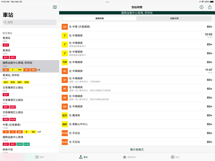
Task: Select route 91 row arriving 11:47
Action: 137,71
